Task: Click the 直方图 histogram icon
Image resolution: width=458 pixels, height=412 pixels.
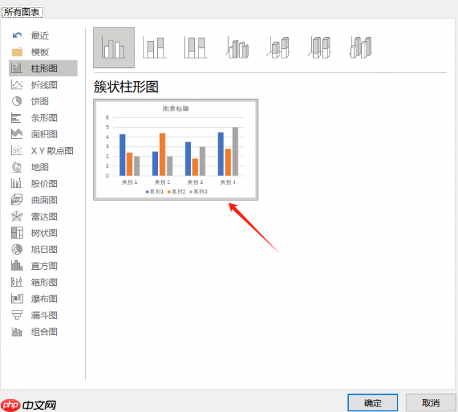Action: pos(16,266)
